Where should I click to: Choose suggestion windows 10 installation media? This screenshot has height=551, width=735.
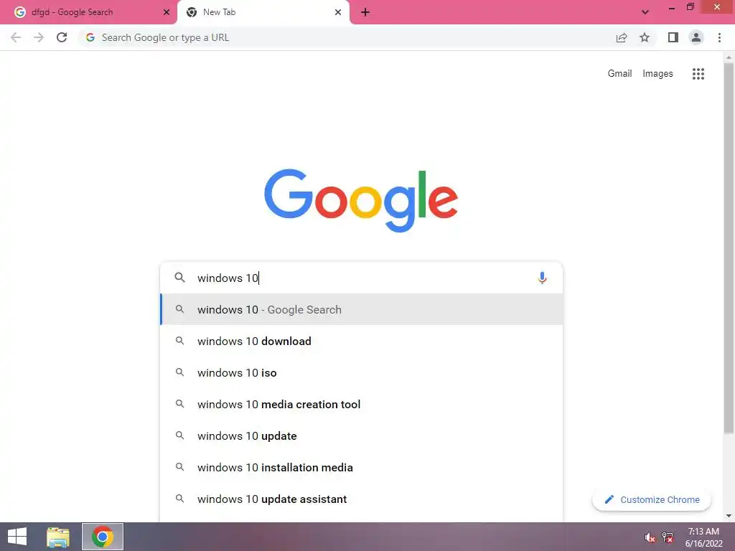362,467
